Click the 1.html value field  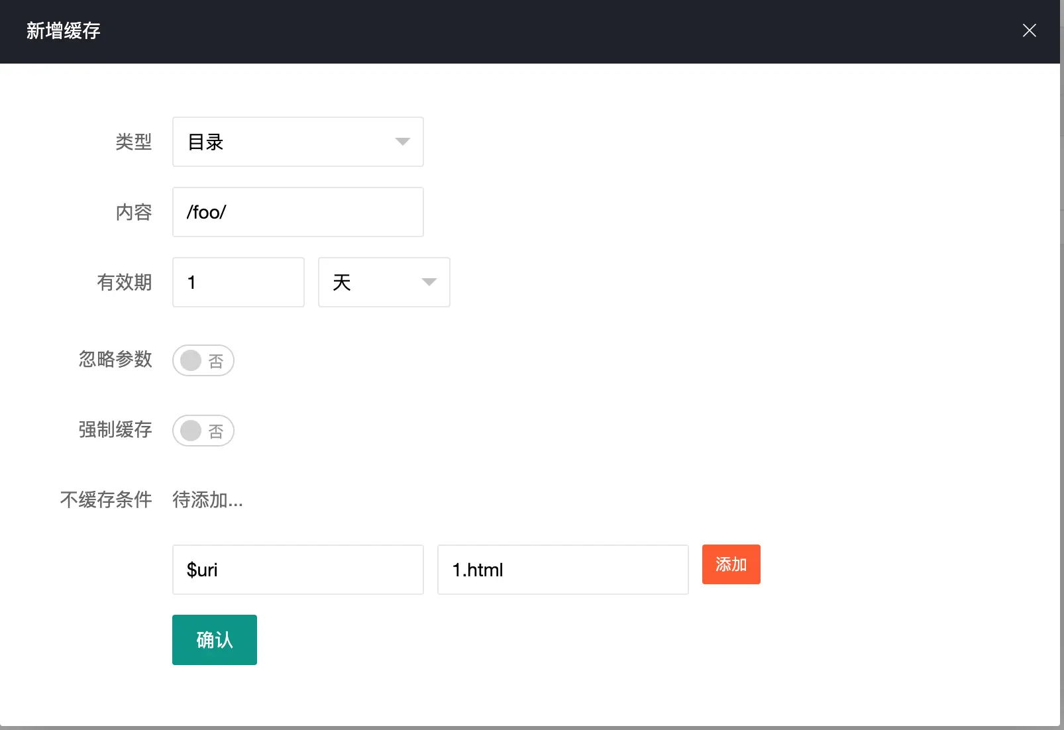click(562, 570)
